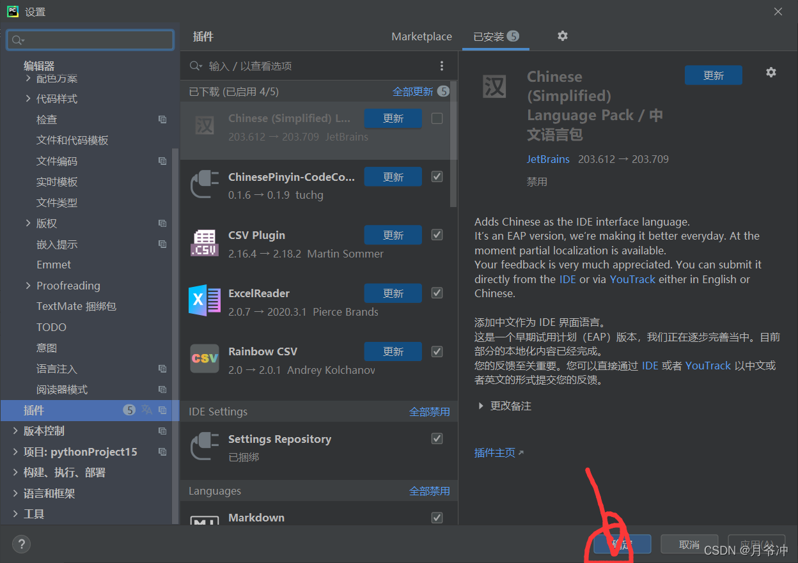Expand the 工具 settings section
Viewport: 798px width, 563px height.
point(15,514)
